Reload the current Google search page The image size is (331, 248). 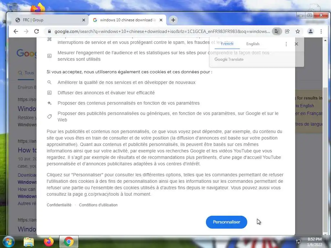pyautogui.click(x=37, y=31)
